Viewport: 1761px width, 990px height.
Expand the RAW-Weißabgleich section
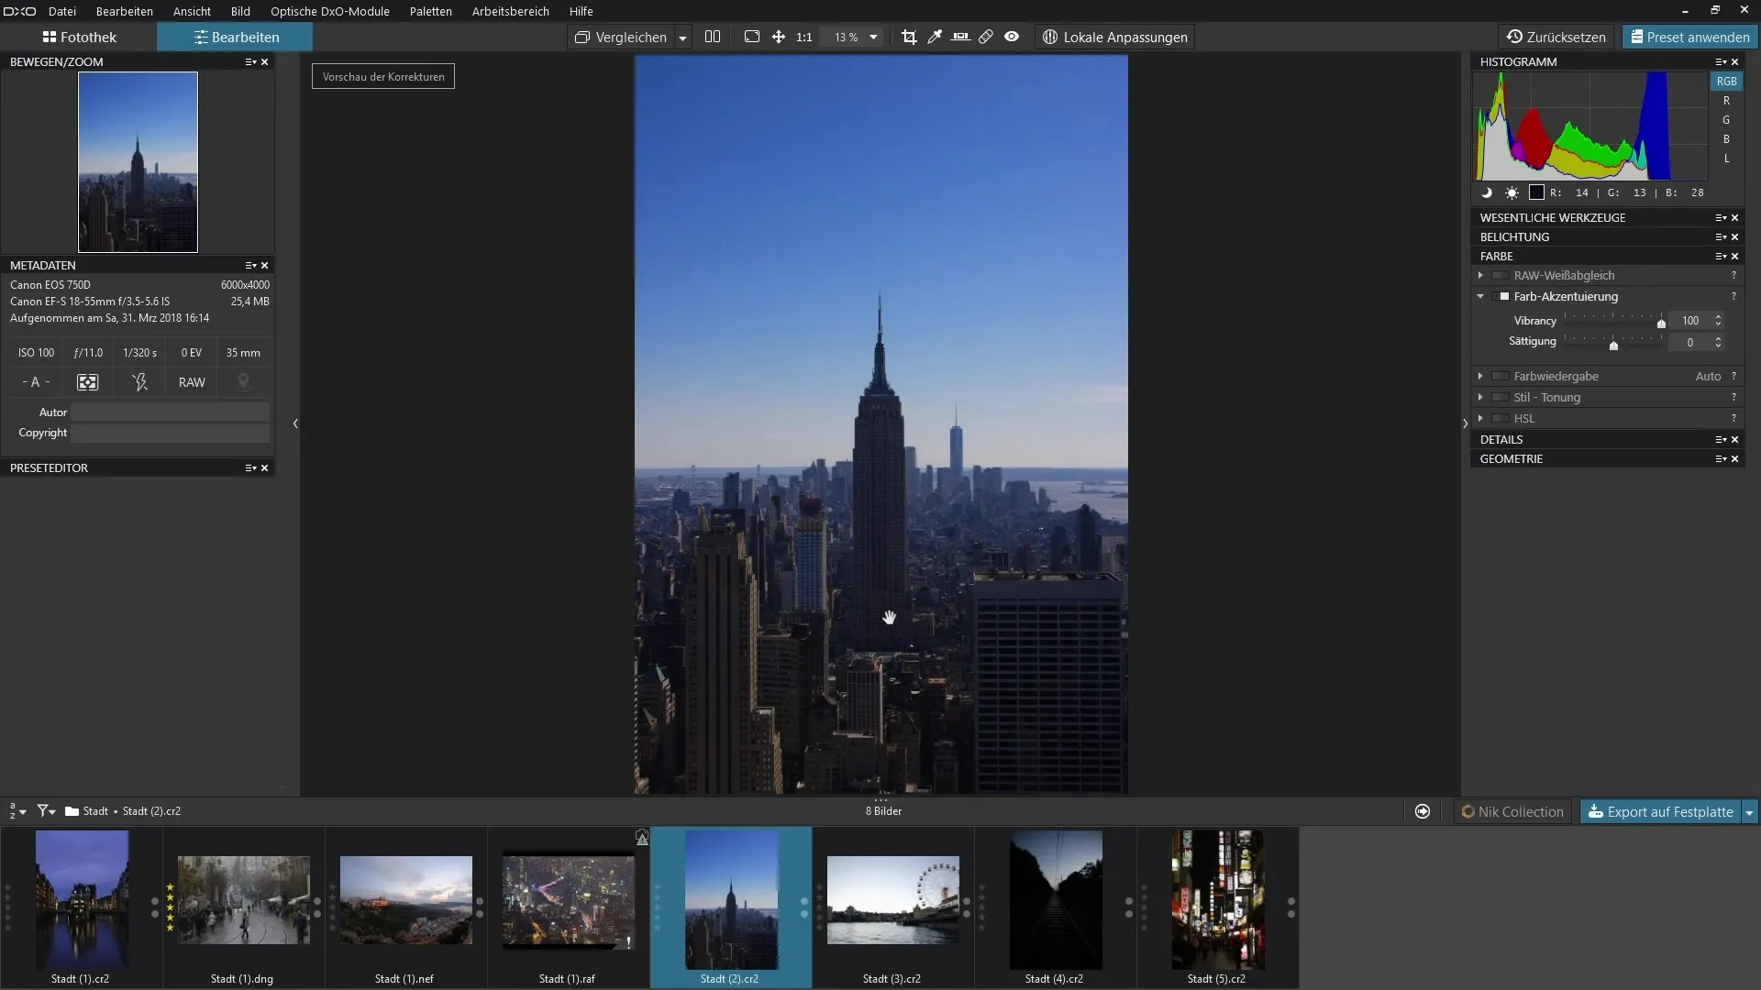pos(1479,276)
